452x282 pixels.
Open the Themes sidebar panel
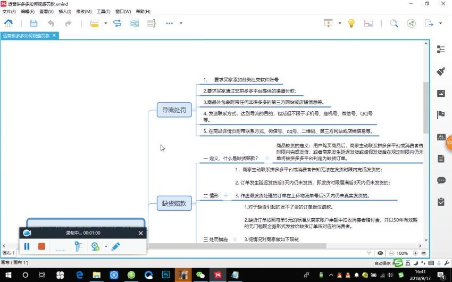[441, 137]
